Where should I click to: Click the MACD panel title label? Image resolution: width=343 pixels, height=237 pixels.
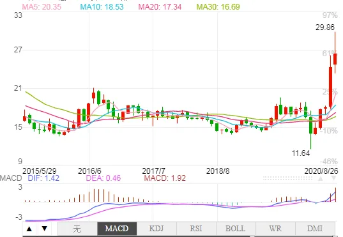(x=11, y=178)
